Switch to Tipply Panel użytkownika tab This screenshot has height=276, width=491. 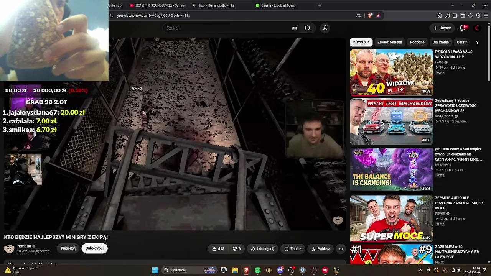[216, 5]
